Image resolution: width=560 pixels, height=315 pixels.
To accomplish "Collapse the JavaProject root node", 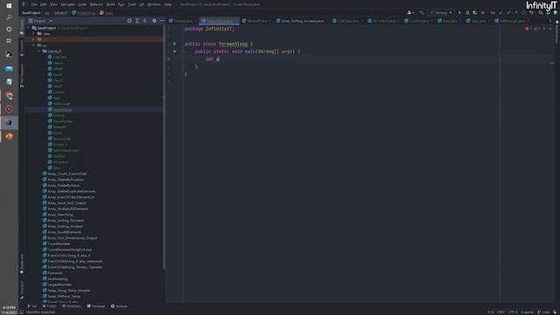I will (29, 27).
